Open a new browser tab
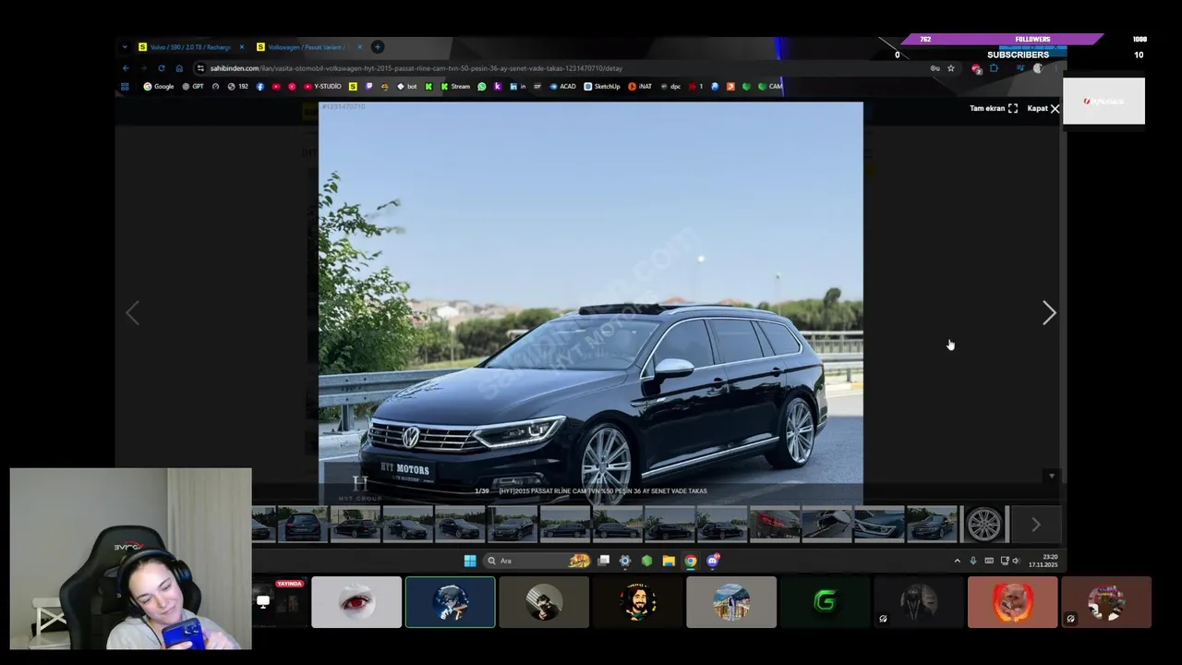Viewport: 1182px width, 665px height. pyautogui.click(x=377, y=47)
